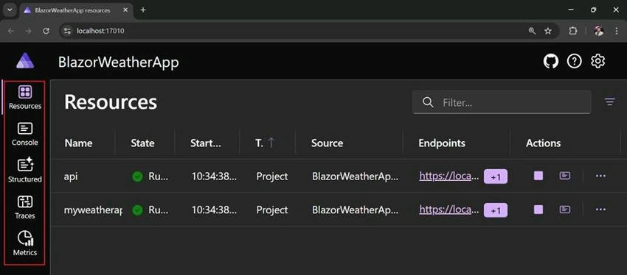Click the api Running state cell
This screenshot has width=627, height=275.
150,176
